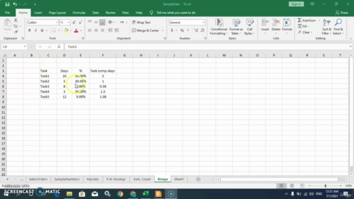354x199 pixels.
Task: Open the Format cells menu
Action: pos(287,27)
